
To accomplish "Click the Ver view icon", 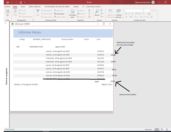I will point(7,12).
